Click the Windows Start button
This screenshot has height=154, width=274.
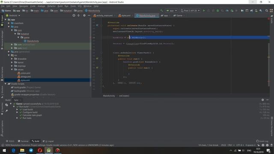[4, 150]
